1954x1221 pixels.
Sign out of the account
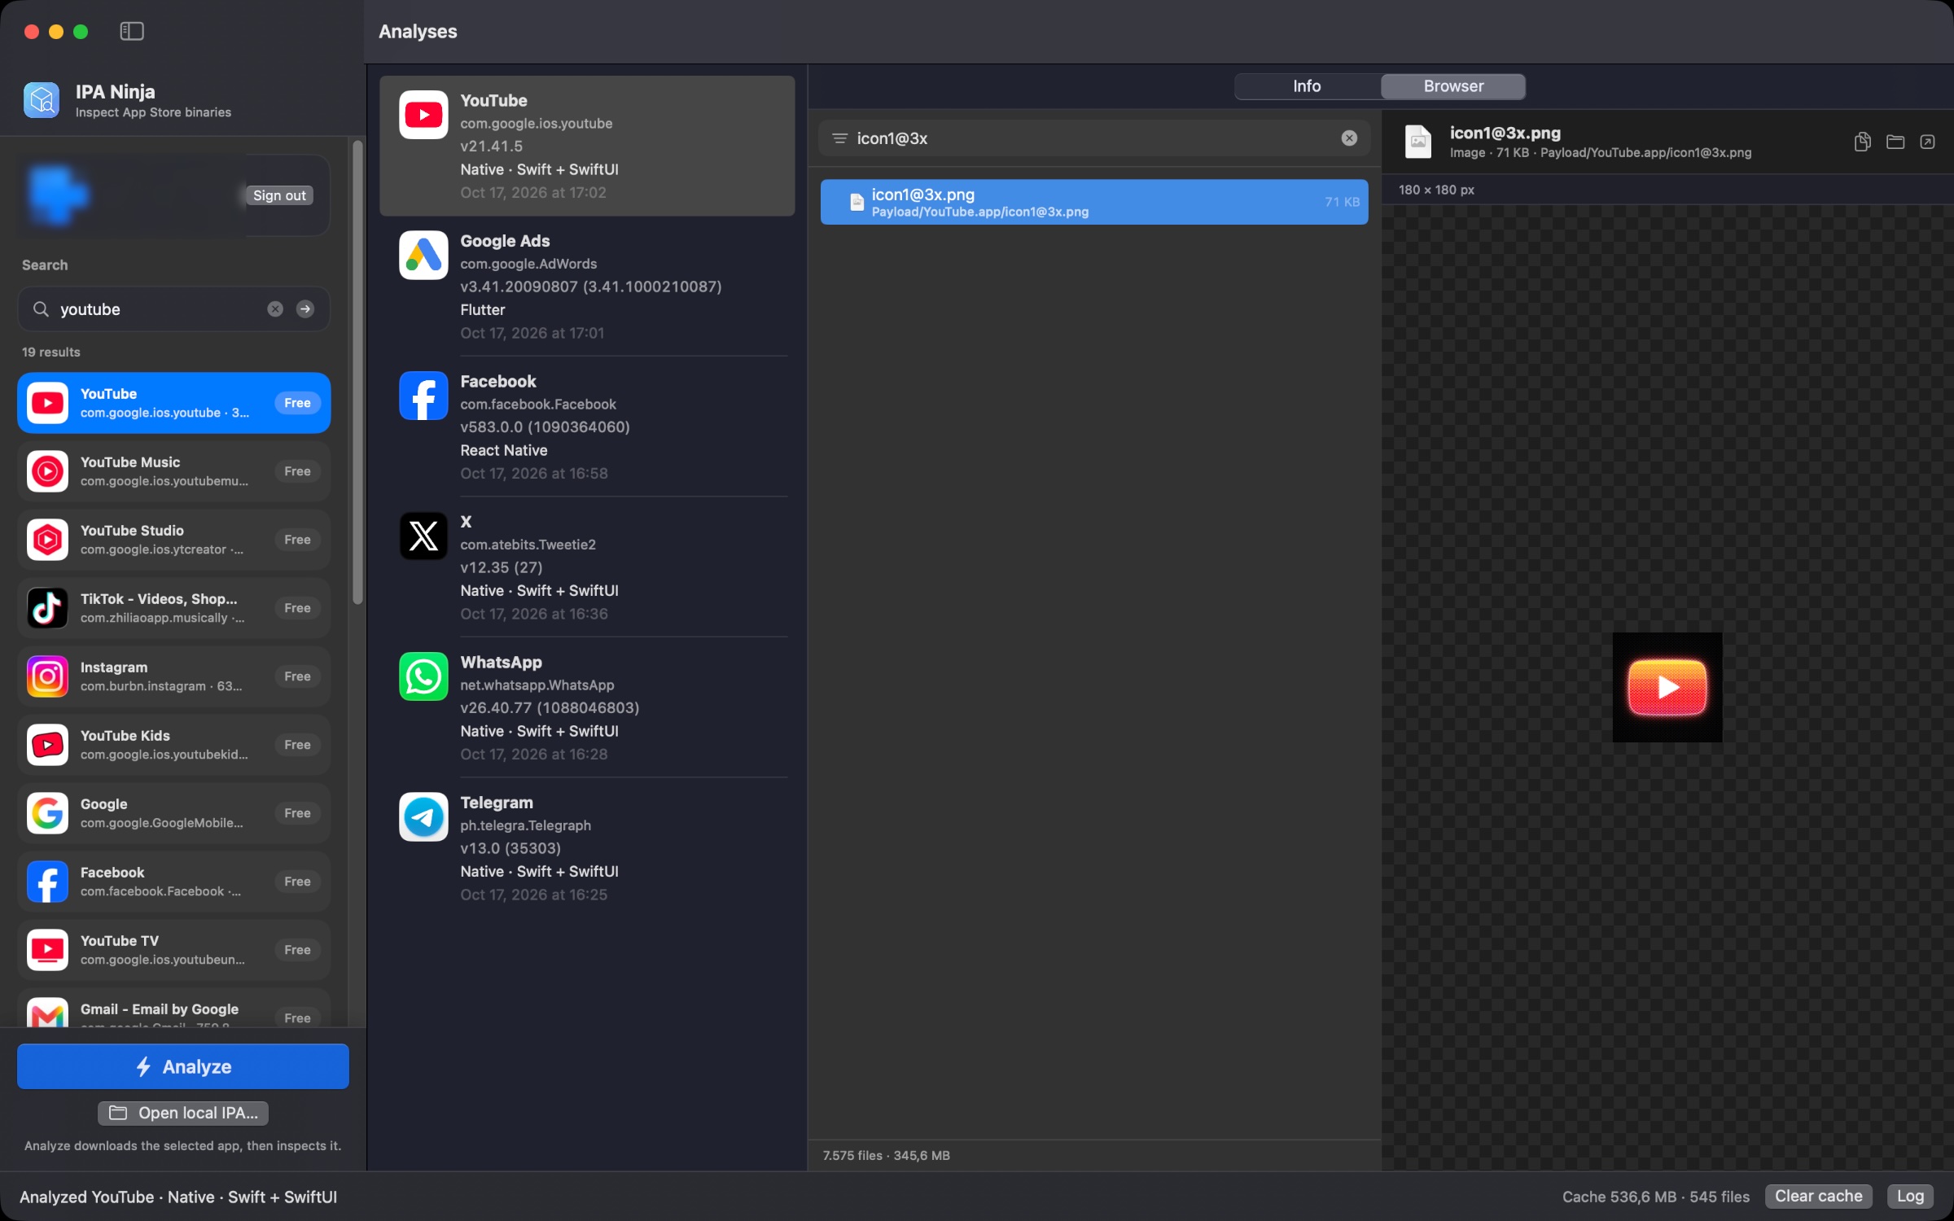(279, 195)
